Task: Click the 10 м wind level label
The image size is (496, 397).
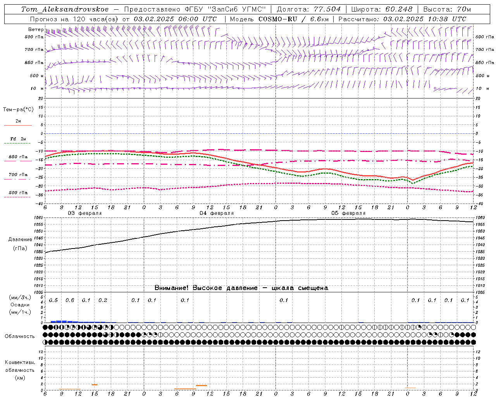Action: [x=37, y=89]
